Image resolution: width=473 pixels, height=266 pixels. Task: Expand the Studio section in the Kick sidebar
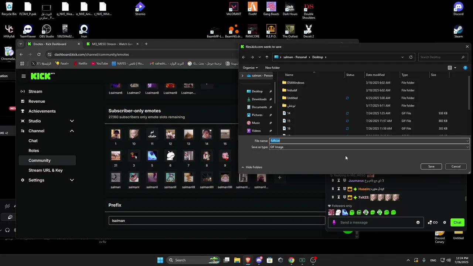(x=72, y=121)
